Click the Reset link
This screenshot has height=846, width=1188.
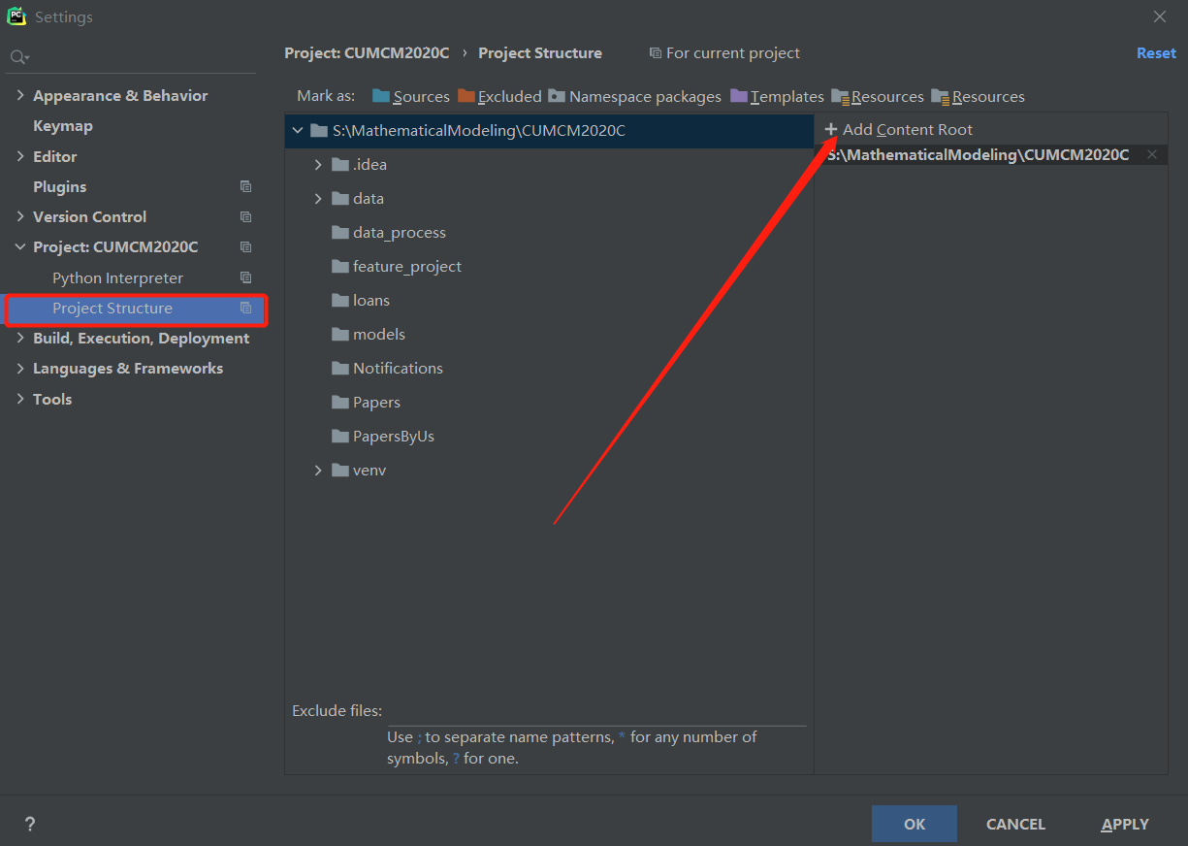(x=1156, y=52)
